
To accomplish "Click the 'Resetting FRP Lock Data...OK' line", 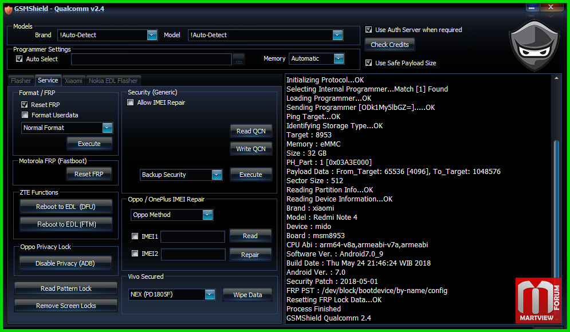I will tap(334, 300).
